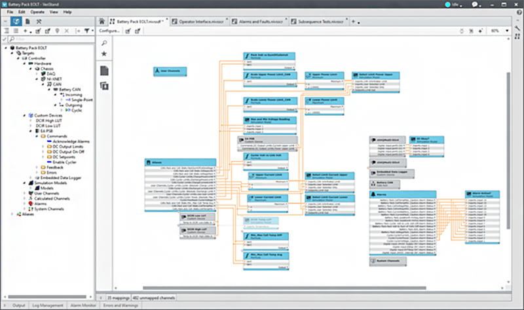Screen dimensions: 524x310
Task: Click the 482 unmapped channels label
Action: coord(154,298)
